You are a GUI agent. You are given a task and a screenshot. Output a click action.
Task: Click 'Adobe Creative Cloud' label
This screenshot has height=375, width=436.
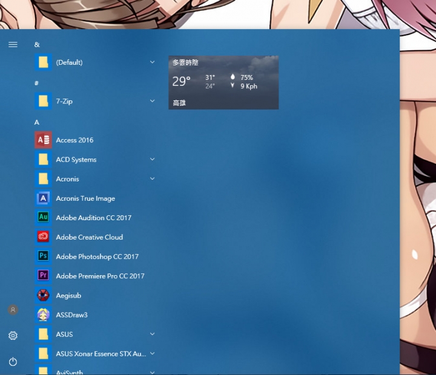[x=89, y=237]
